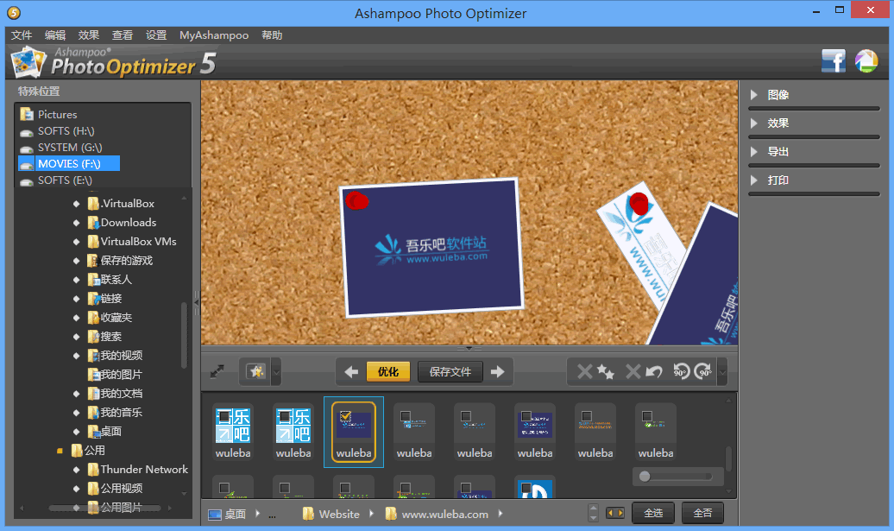Open the 帮助 menu
The height and width of the screenshot is (531, 894).
[x=272, y=35]
